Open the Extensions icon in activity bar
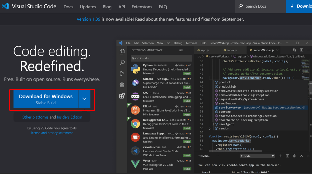The width and height of the screenshot is (312, 174). (122, 96)
